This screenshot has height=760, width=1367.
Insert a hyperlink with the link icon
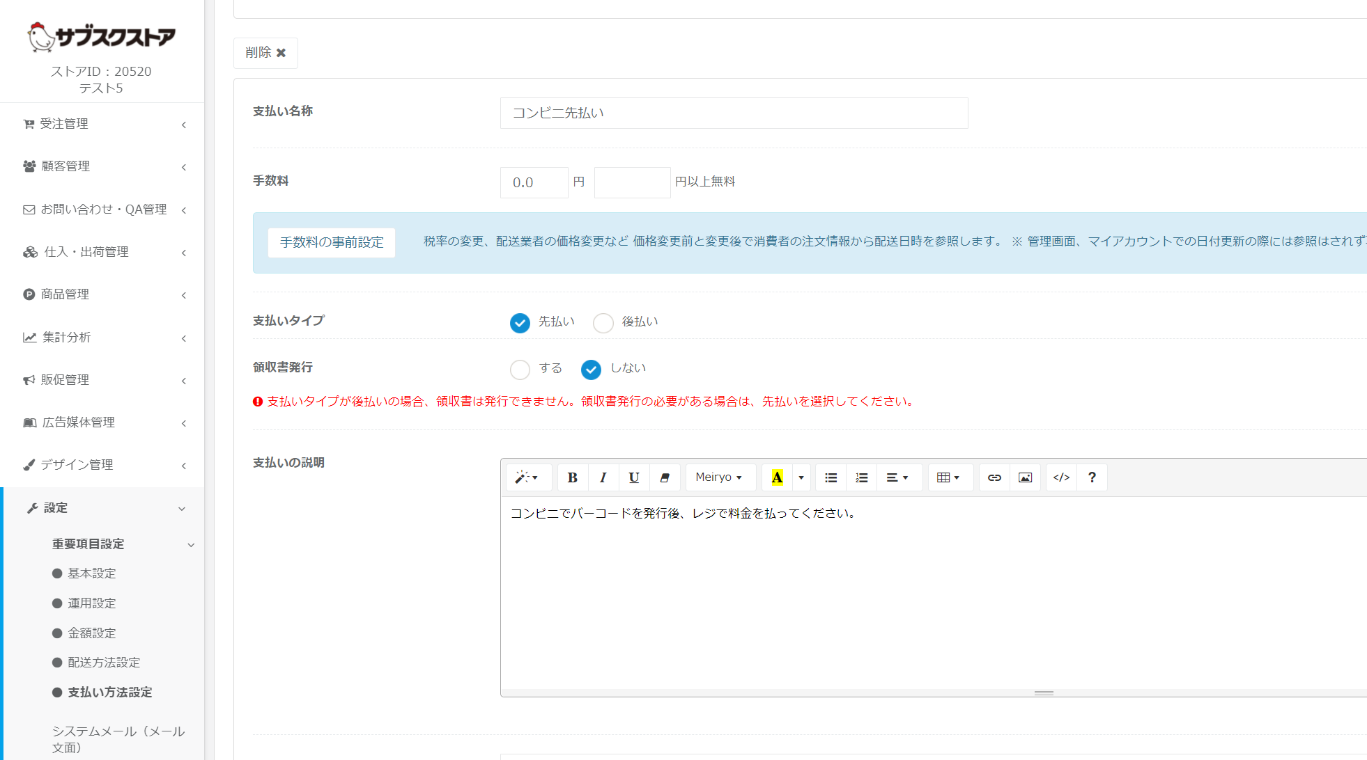994,477
